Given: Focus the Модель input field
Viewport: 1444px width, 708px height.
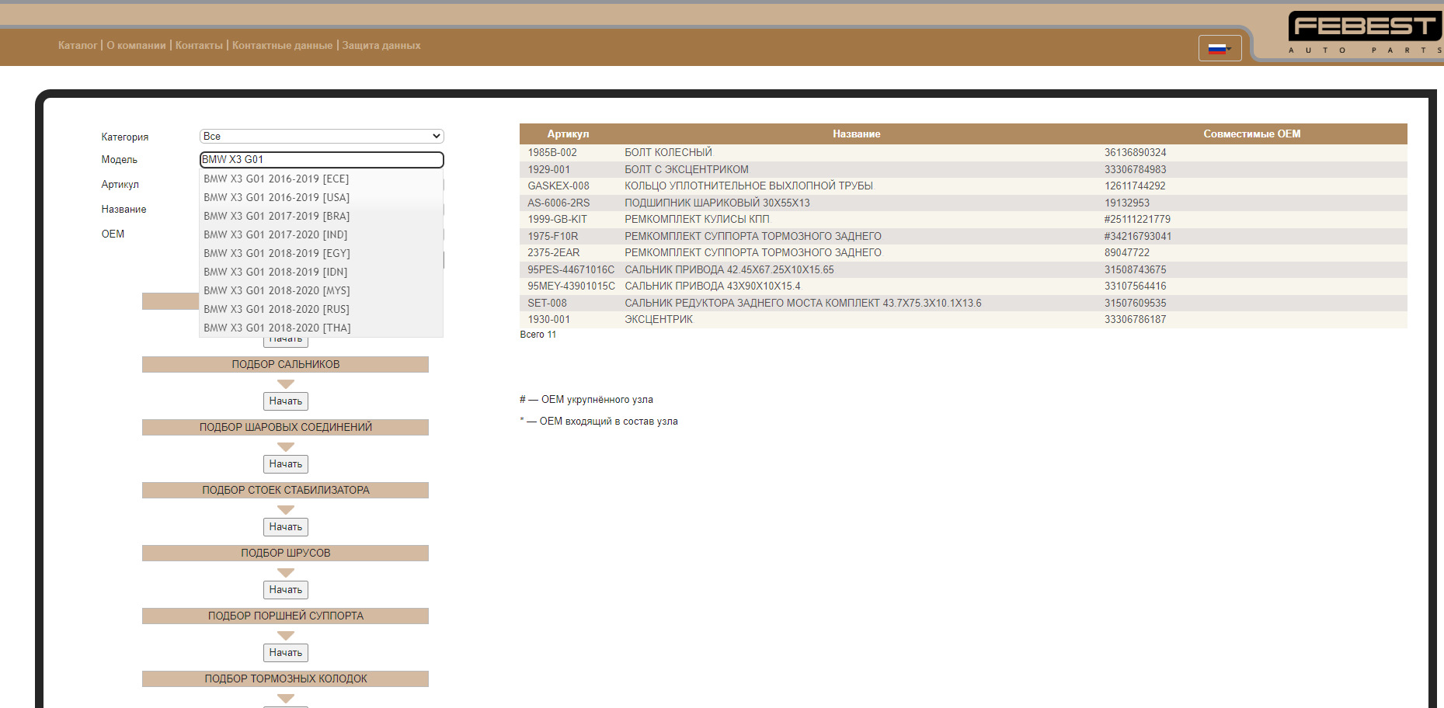Looking at the screenshot, I should point(322,160).
